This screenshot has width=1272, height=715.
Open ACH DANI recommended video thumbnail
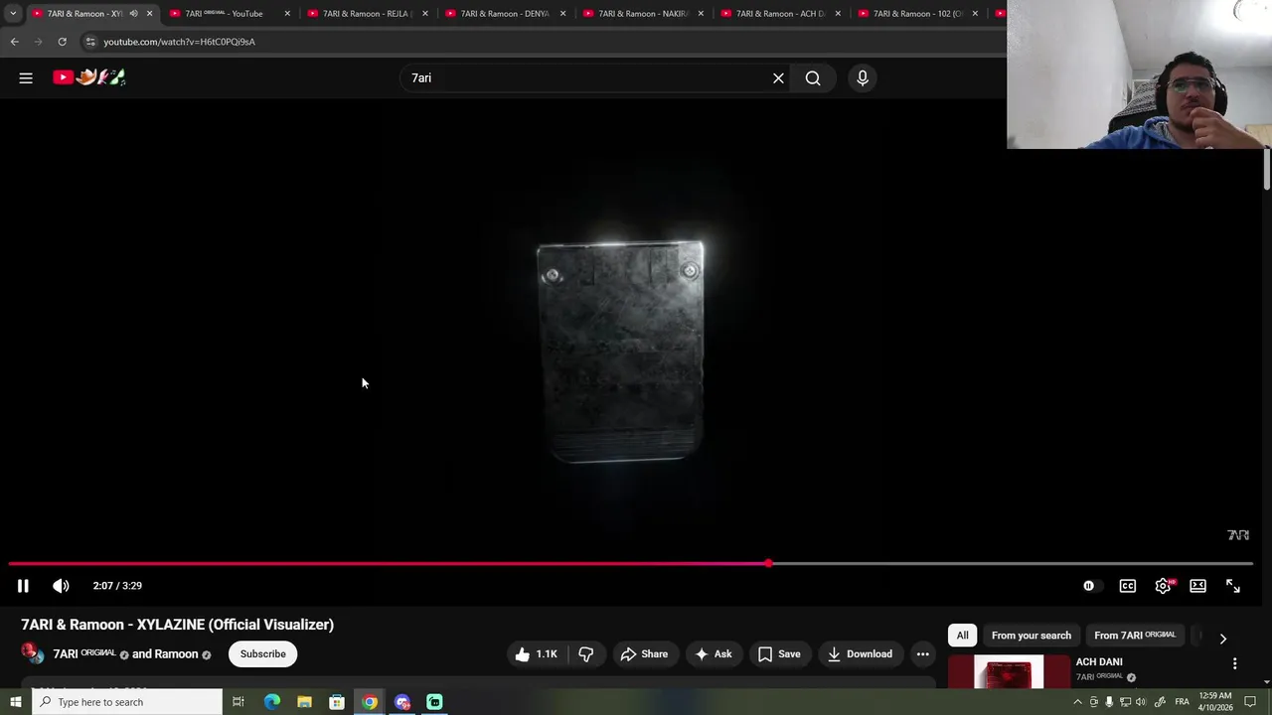click(1009, 672)
